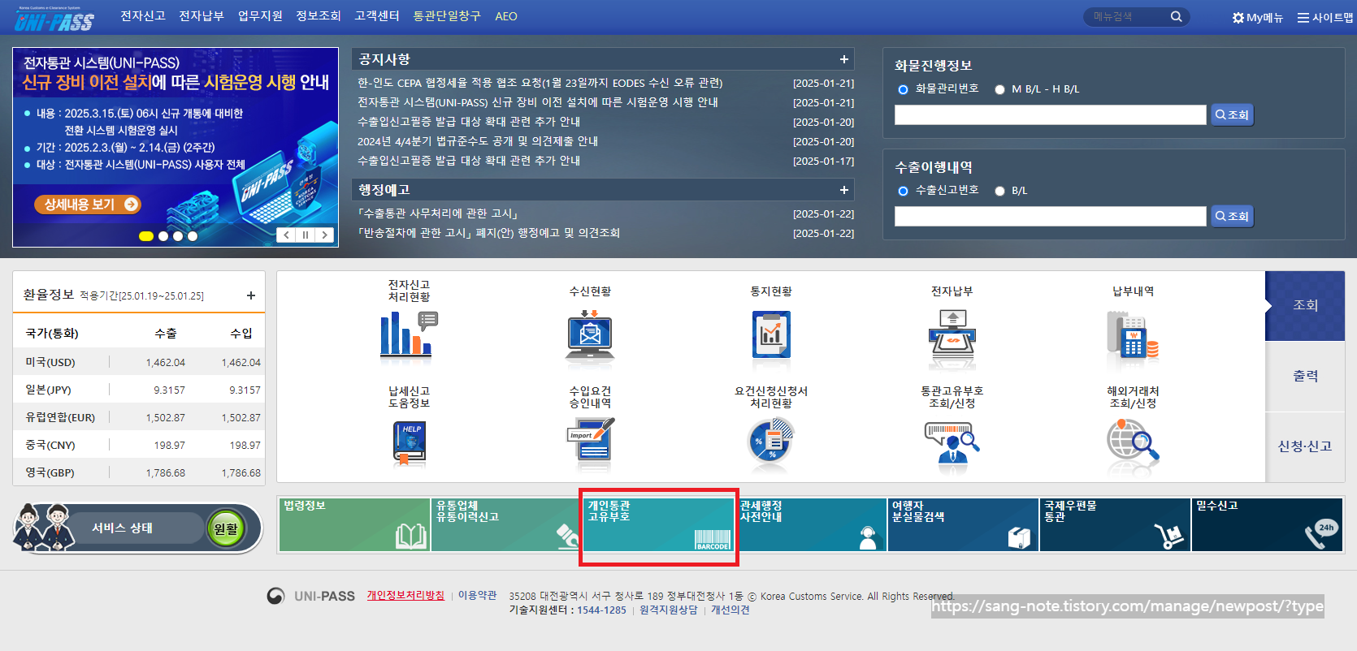This screenshot has width=1357, height=651.
Task: Open the AEO top menu
Action: [506, 16]
